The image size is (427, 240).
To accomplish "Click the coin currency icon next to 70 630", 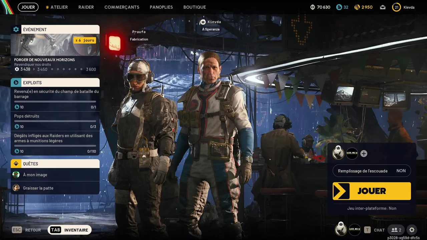I will point(313,7).
